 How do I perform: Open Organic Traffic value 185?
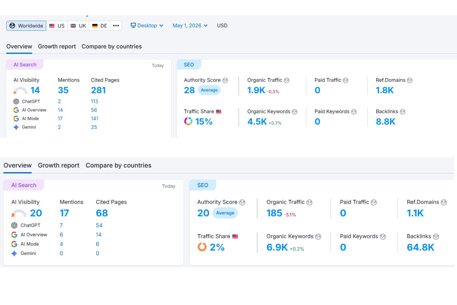(274, 213)
